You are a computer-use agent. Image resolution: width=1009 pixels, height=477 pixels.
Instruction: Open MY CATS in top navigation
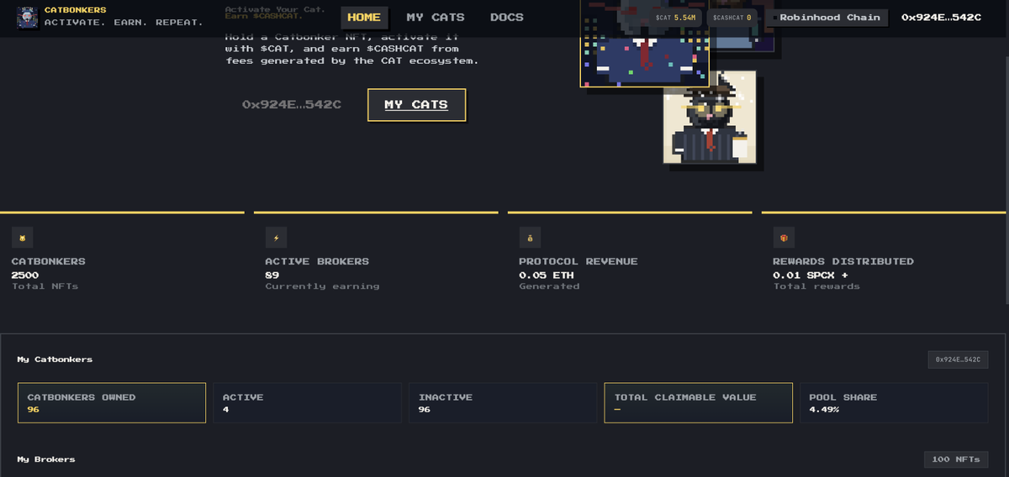point(436,17)
